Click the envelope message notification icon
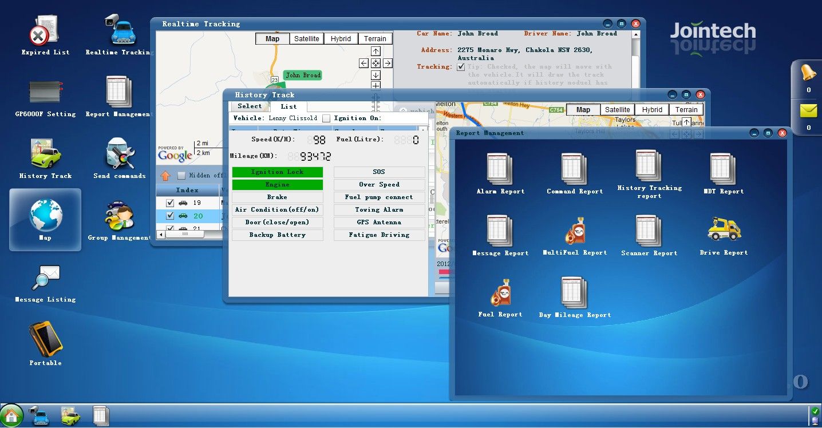 [x=808, y=110]
